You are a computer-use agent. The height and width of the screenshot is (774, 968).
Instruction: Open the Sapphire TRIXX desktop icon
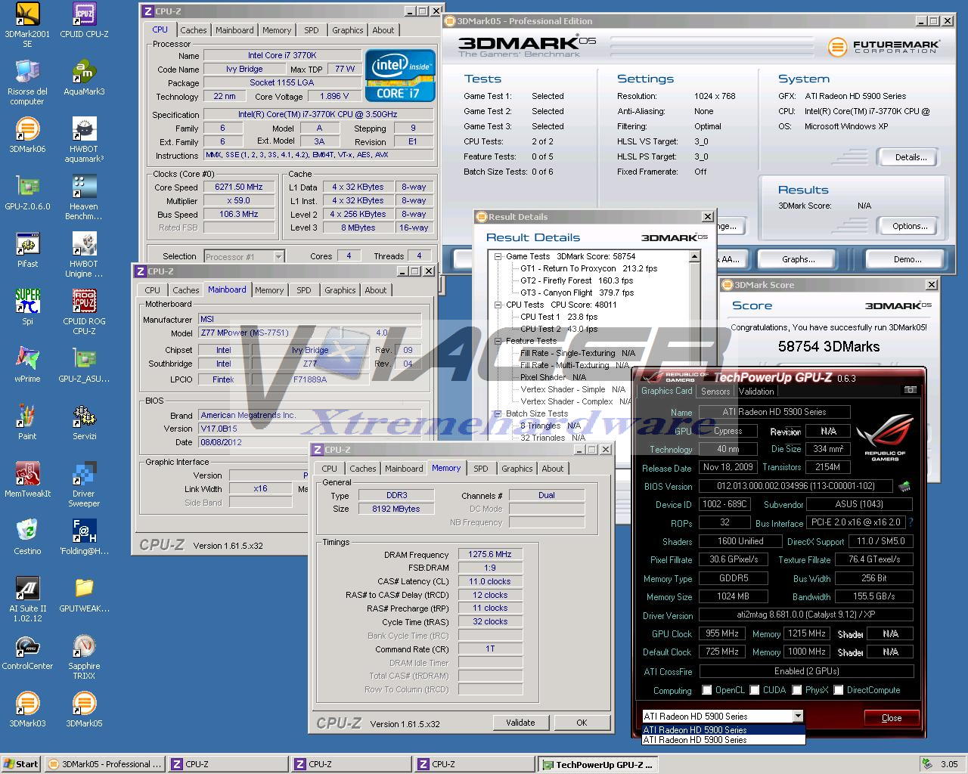coord(84,647)
